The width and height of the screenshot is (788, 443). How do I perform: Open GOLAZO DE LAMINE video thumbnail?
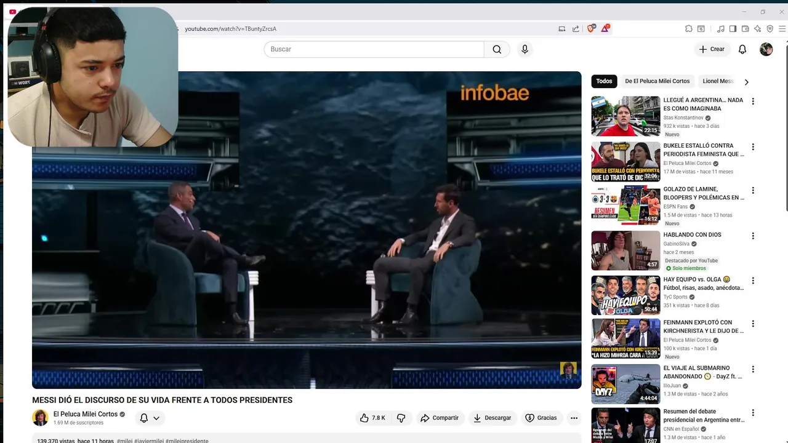click(625, 205)
